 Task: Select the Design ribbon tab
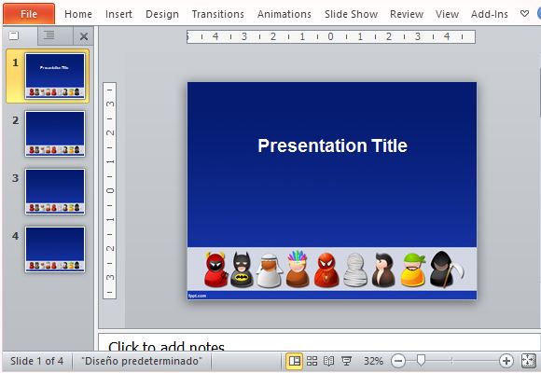pyautogui.click(x=162, y=14)
